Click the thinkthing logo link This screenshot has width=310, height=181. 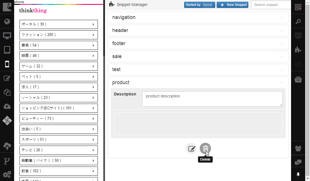click(x=33, y=10)
